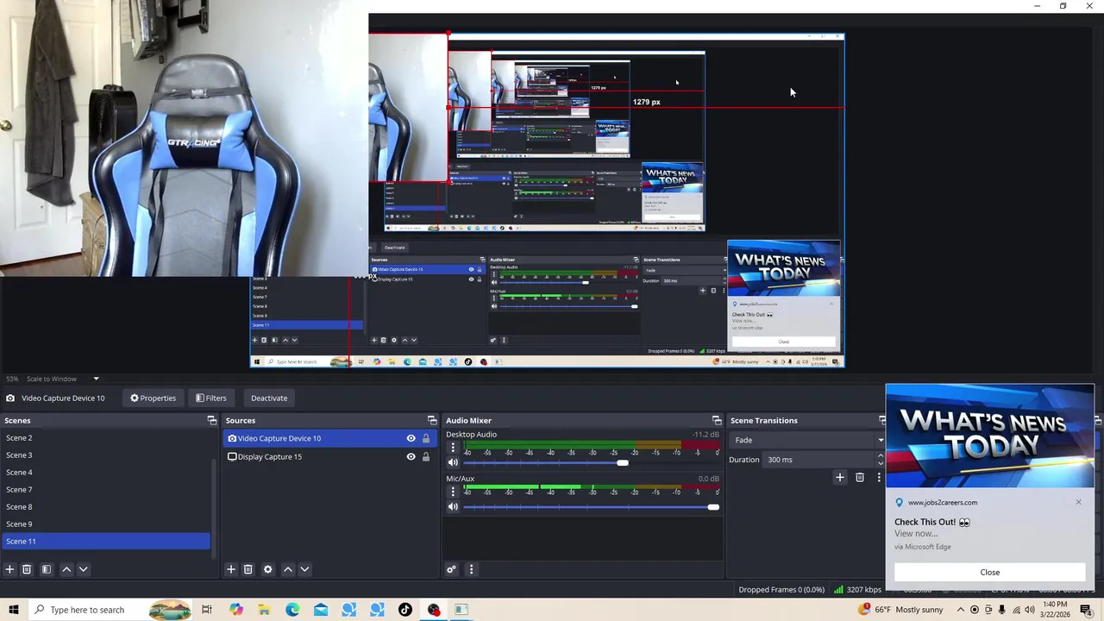1104x621 pixels.
Task: Select Scene 4 in the Scenes list
Action: 105,473
